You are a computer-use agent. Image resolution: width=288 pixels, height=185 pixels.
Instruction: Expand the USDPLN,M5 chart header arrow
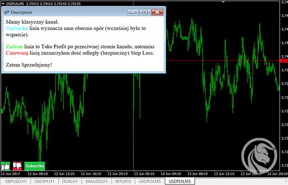[x=3, y=4]
